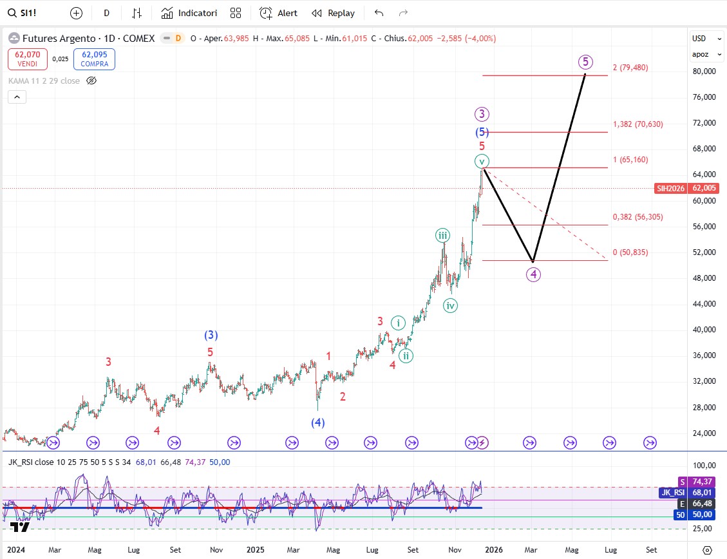Click the redo arrow
Viewport: 727px width, 559px height.
[x=404, y=13]
